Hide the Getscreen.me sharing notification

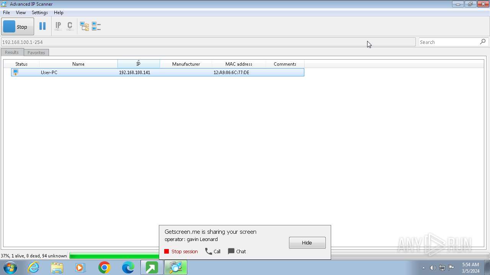[x=307, y=243]
